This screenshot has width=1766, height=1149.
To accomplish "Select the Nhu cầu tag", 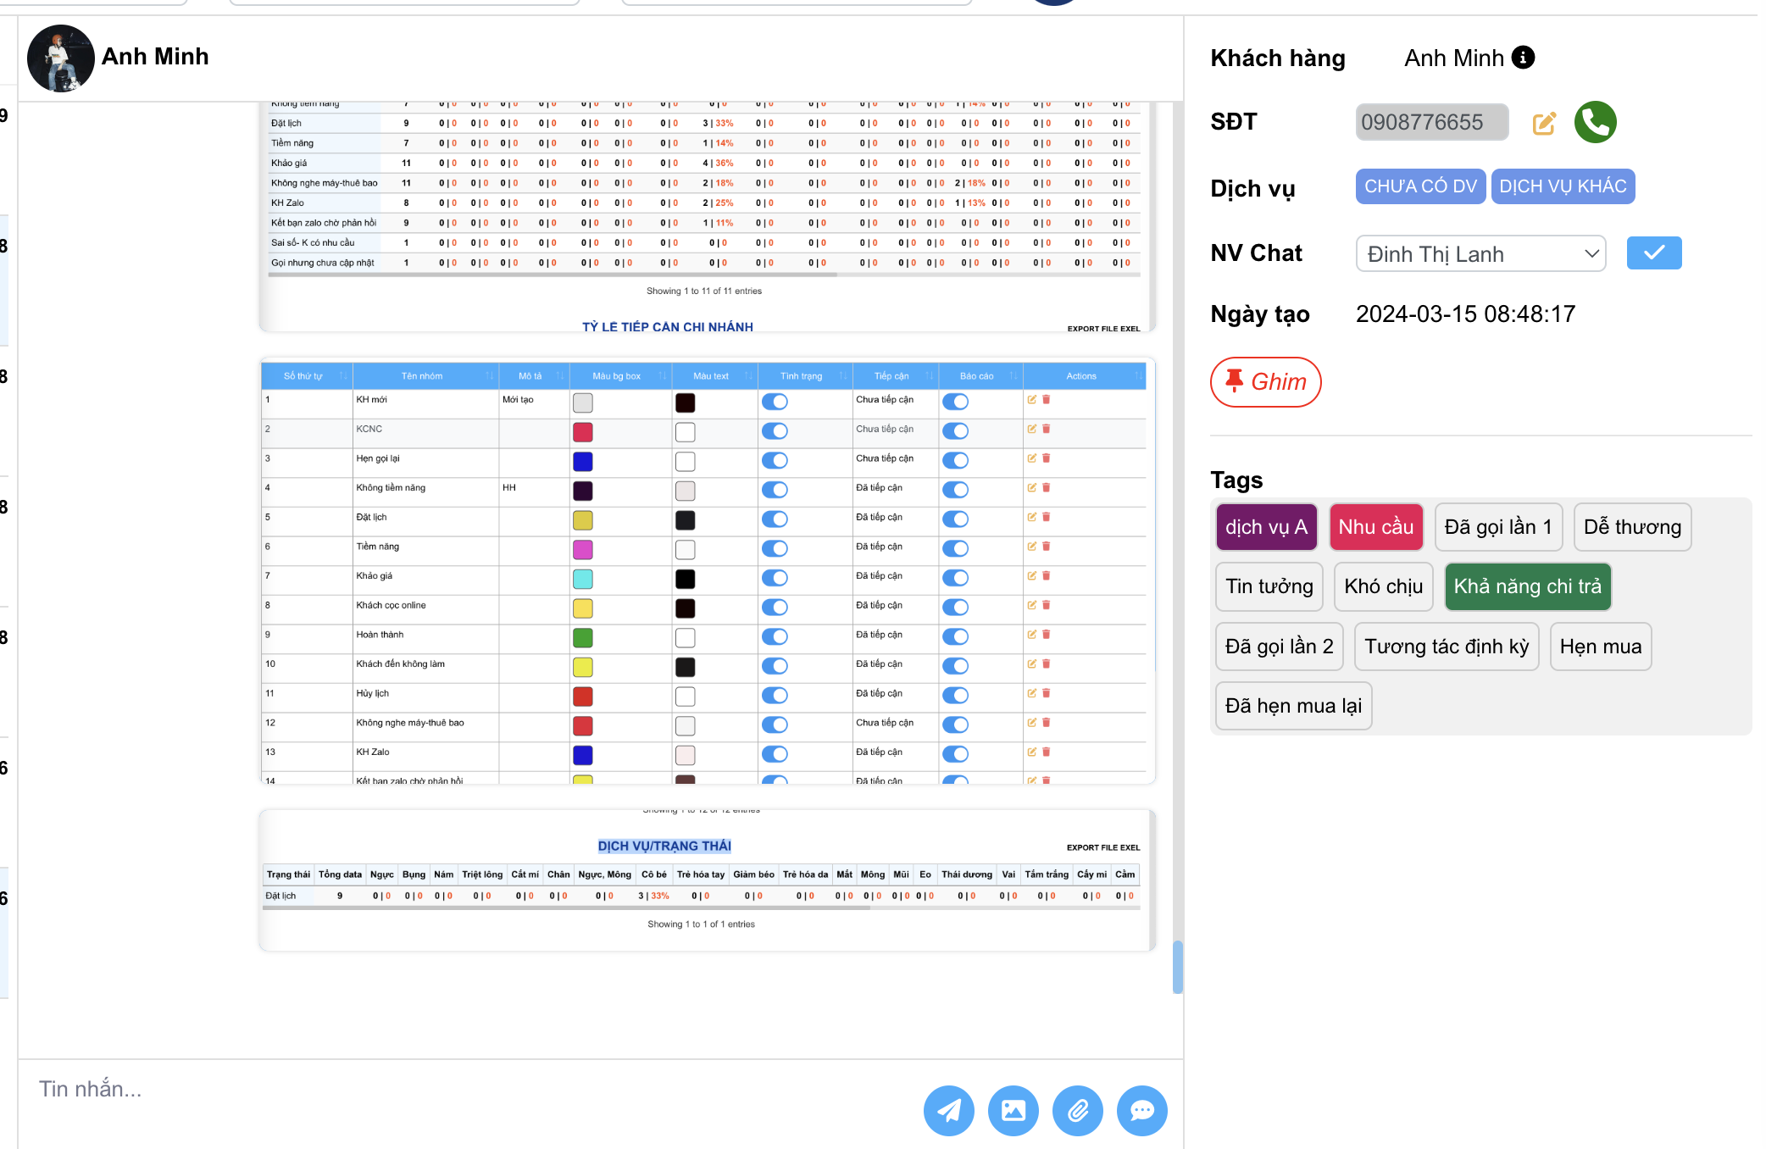I will click(x=1376, y=527).
